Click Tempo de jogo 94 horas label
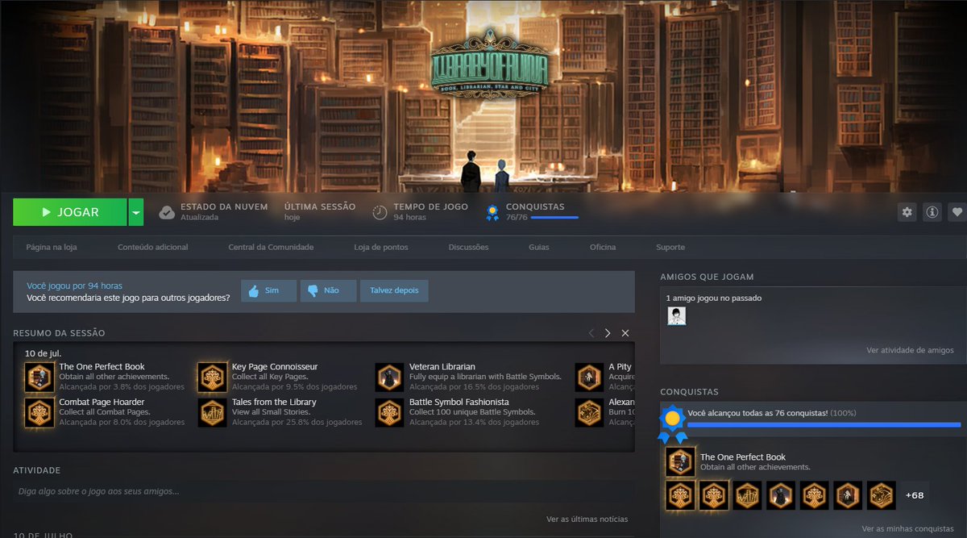Image resolution: width=967 pixels, height=538 pixels. (431, 212)
